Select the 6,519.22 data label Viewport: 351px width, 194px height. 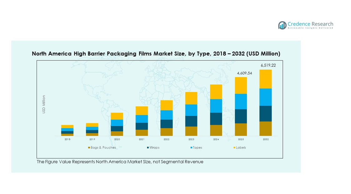(268, 65)
